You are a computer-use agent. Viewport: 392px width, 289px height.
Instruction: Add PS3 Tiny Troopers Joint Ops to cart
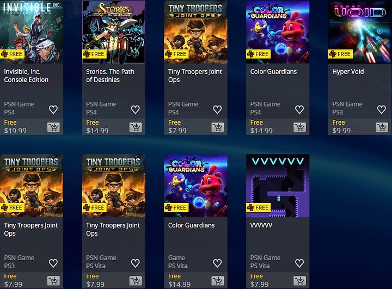53,281
